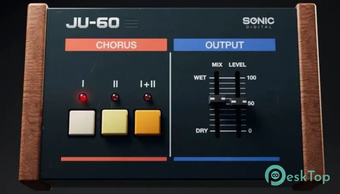340x194 pixels.
Task: Enable Chorus I+II with the orange button
Action: point(148,123)
